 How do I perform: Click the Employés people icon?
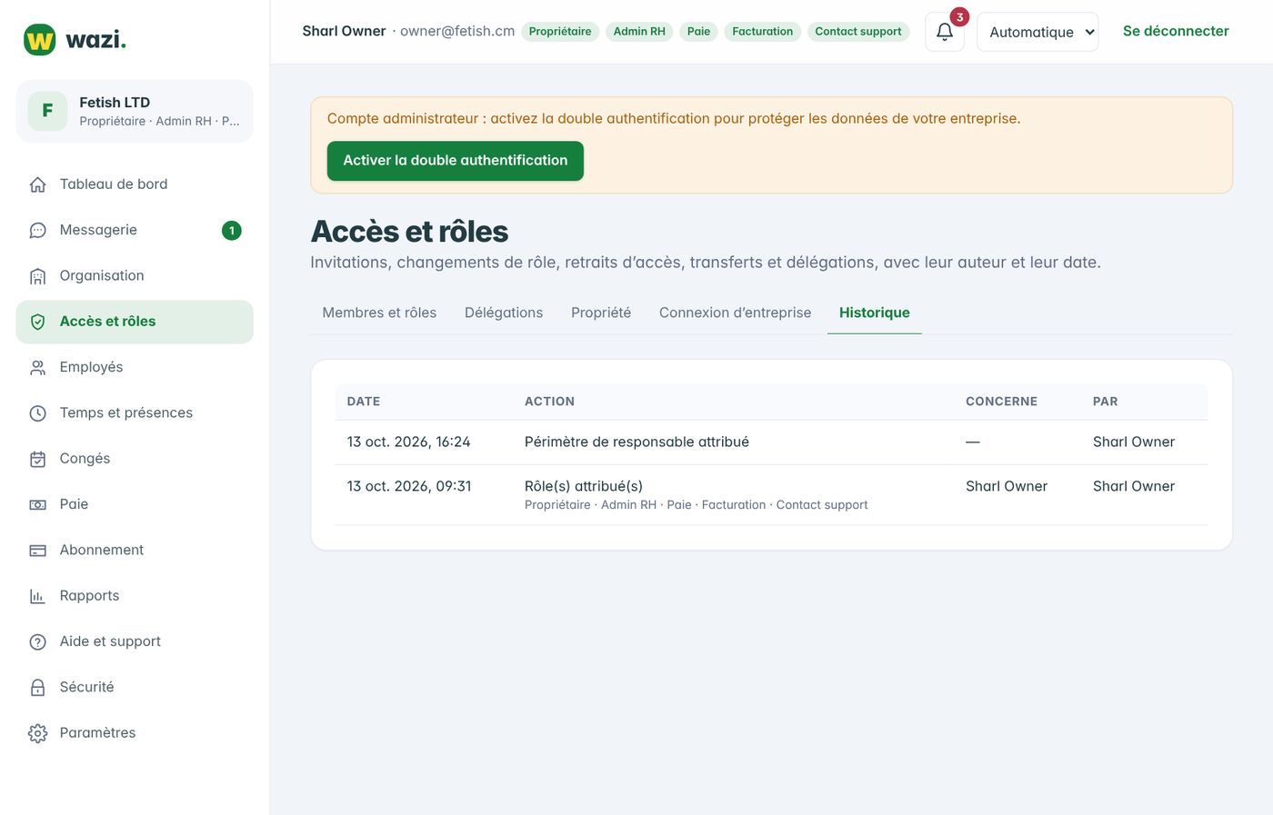[37, 367]
